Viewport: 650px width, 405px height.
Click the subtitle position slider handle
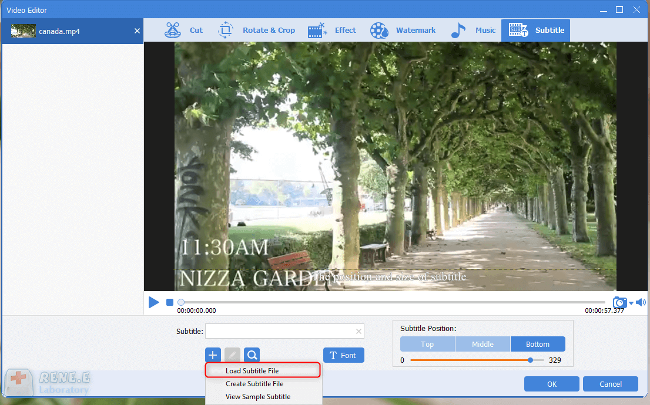pyautogui.click(x=531, y=360)
